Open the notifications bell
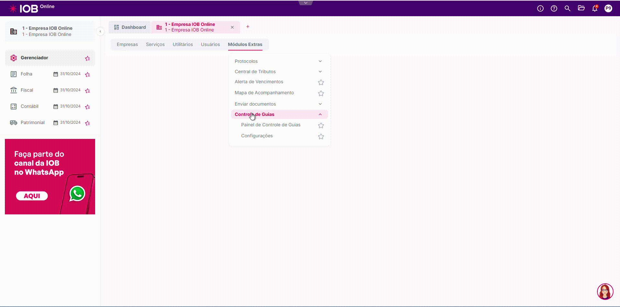This screenshot has width=620, height=307. pyautogui.click(x=594, y=9)
